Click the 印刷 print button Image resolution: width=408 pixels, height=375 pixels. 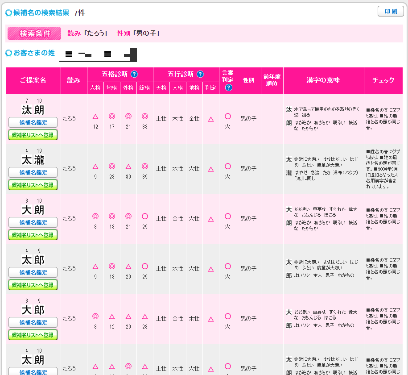[391, 12]
